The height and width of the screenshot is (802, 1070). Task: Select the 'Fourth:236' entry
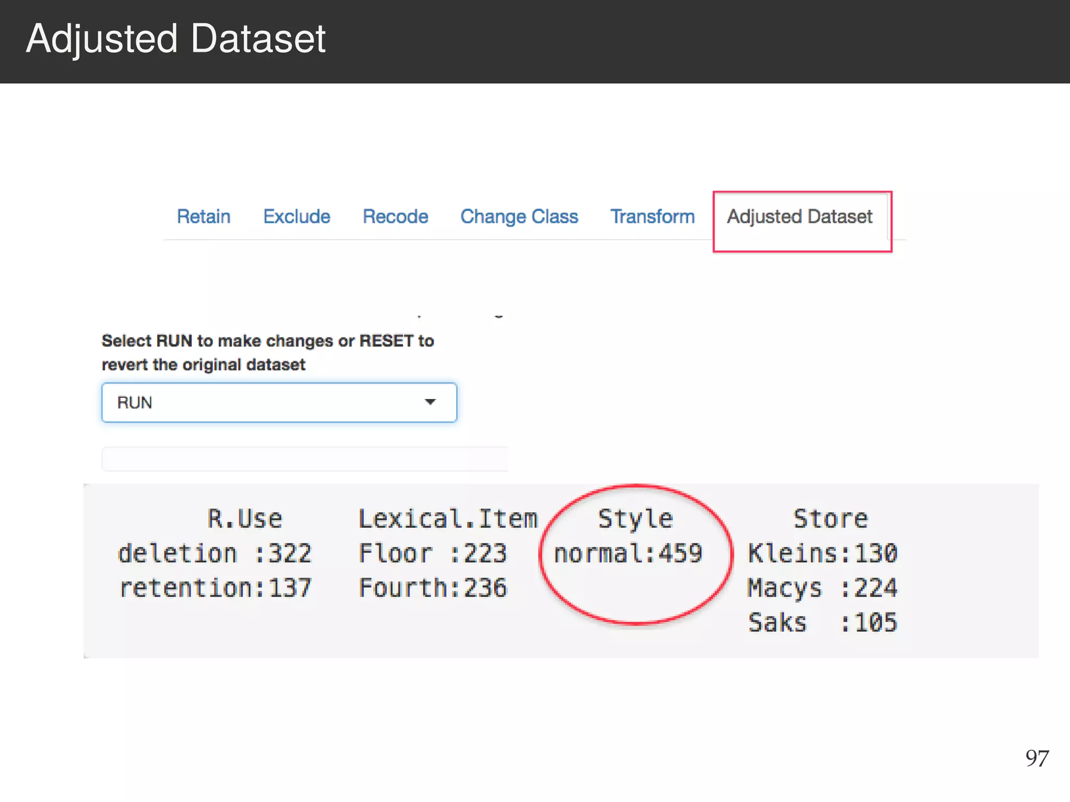pos(433,588)
